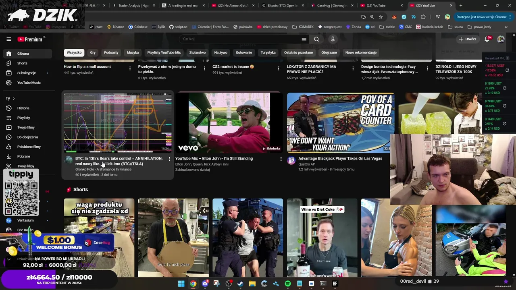Screen dimensions: 516x290
Task: Select the Wszystko filter chip
Action: [x=74, y=52]
